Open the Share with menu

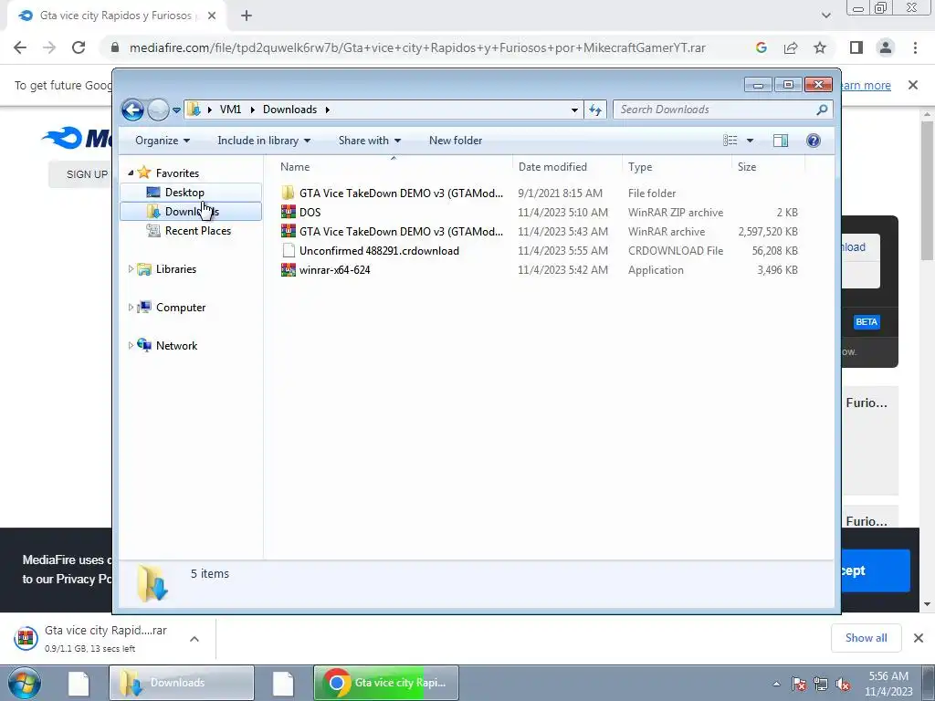point(369,141)
